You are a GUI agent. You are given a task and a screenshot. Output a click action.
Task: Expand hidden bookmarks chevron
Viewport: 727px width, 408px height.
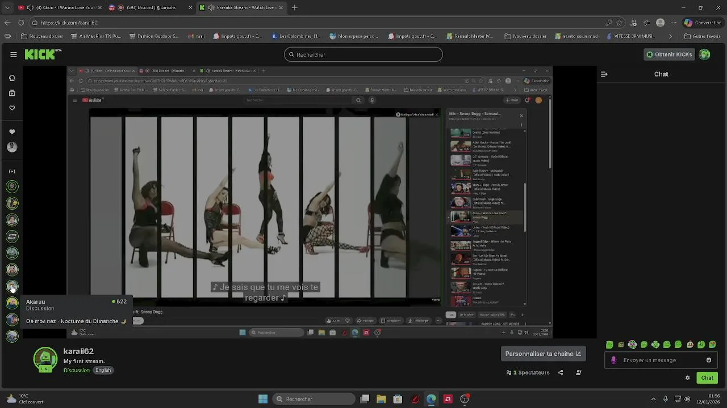(670, 36)
